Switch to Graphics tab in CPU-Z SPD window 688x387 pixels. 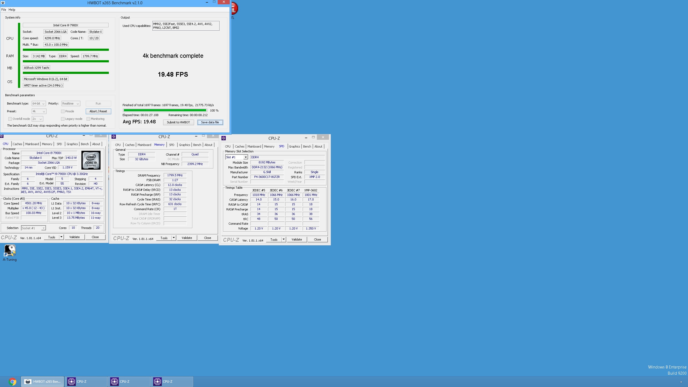coord(295,146)
